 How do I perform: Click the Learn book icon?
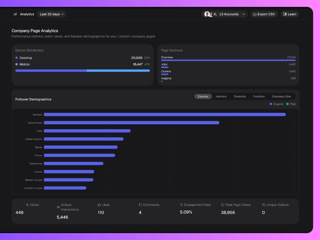(x=285, y=14)
